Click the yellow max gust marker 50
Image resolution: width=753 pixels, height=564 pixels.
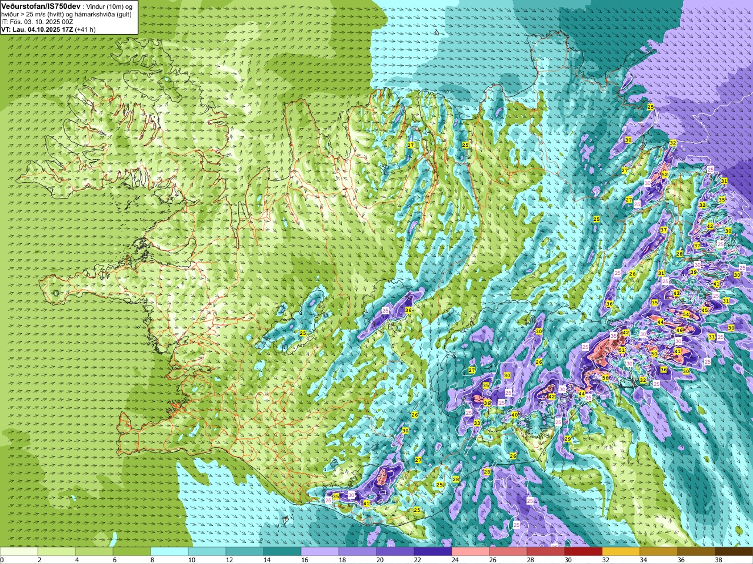pyautogui.click(x=654, y=354)
